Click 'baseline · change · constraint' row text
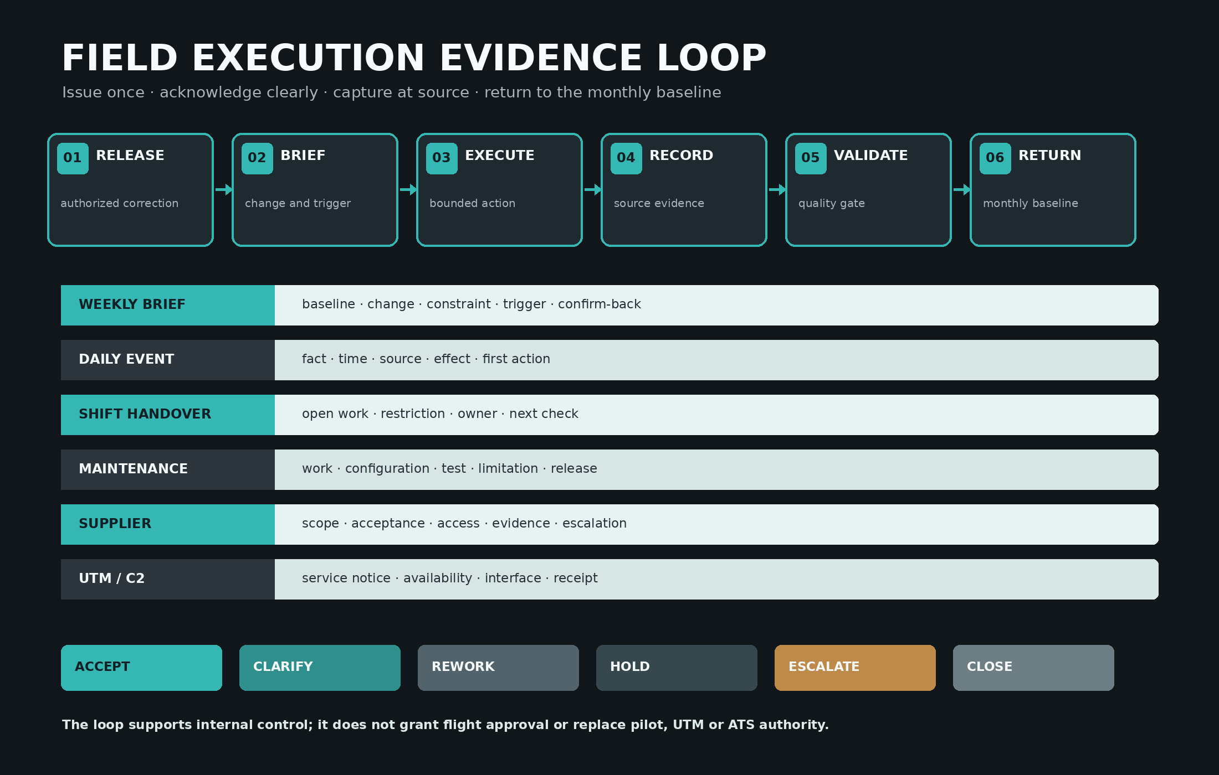This screenshot has width=1219, height=775. click(472, 304)
